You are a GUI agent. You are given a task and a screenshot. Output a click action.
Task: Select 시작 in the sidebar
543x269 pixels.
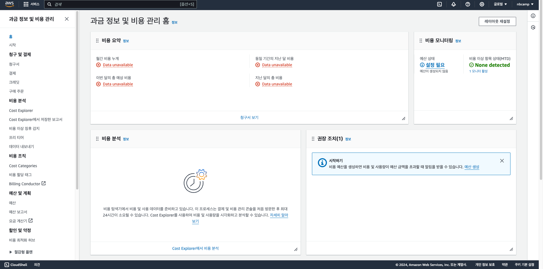tap(12, 45)
